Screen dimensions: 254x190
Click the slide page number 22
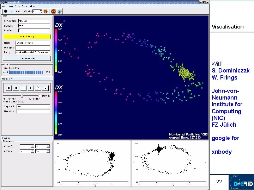pyautogui.click(x=219, y=182)
